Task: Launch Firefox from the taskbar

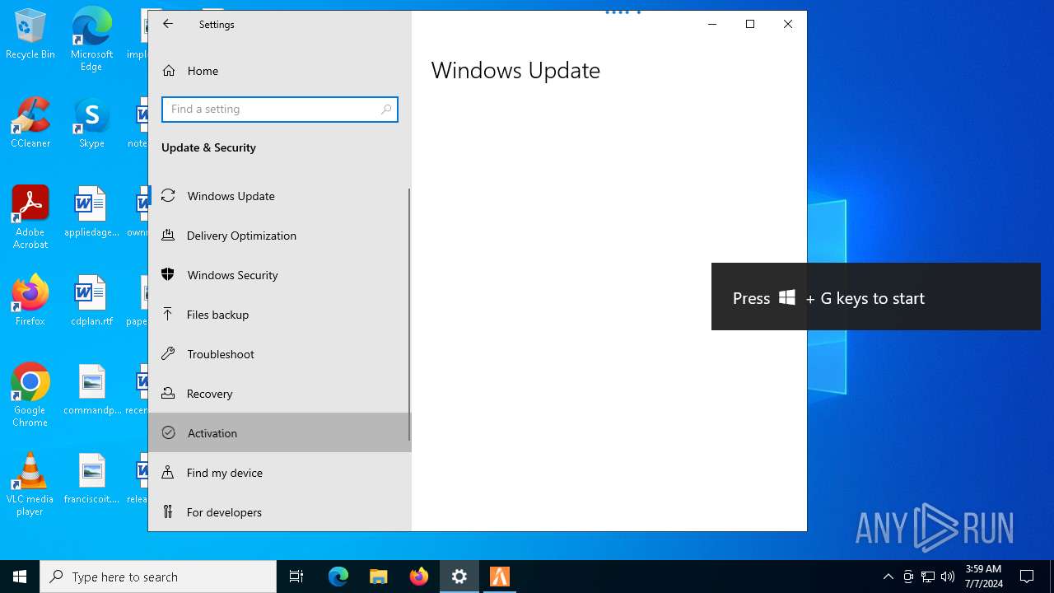Action: coord(419,577)
